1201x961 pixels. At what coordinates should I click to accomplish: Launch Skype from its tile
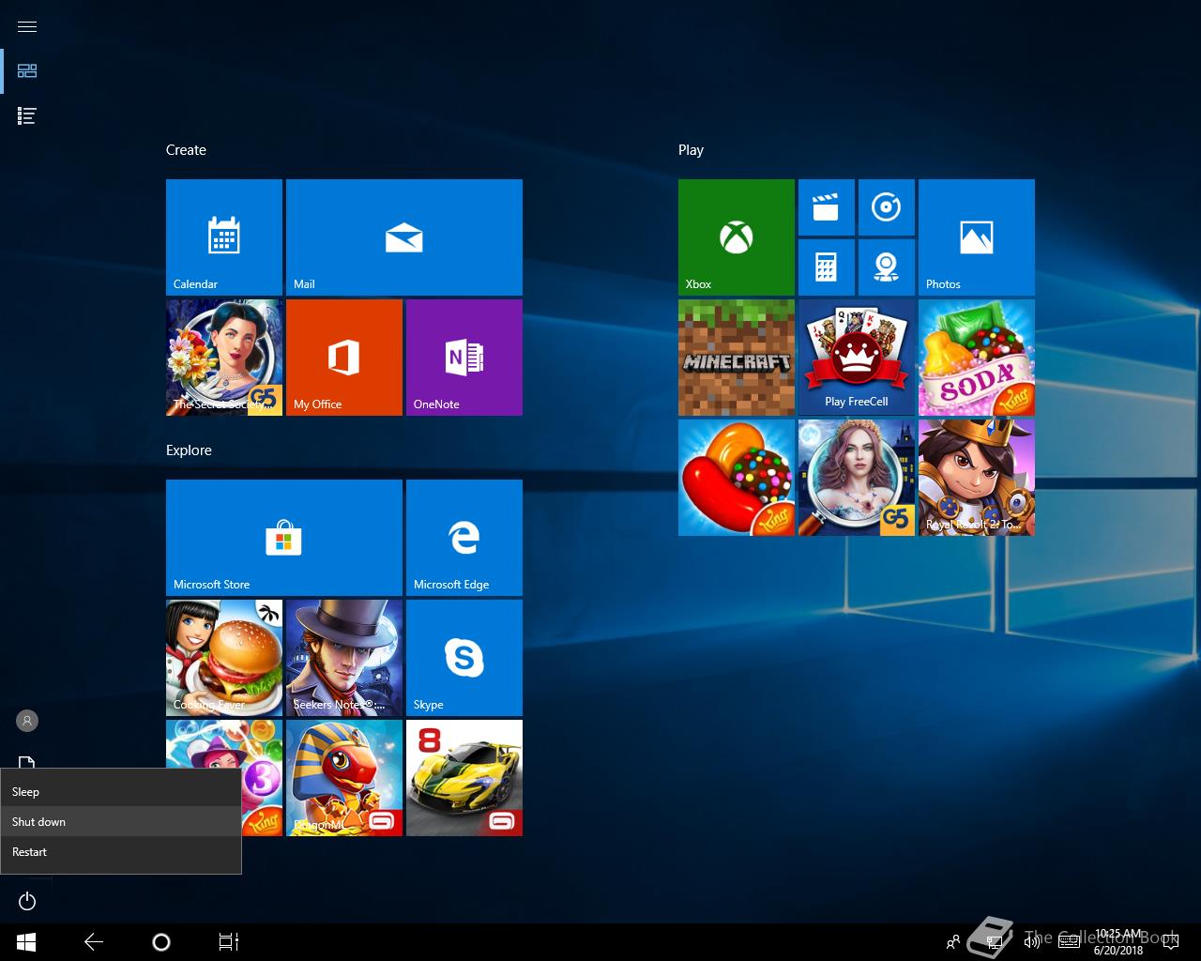(464, 658)
